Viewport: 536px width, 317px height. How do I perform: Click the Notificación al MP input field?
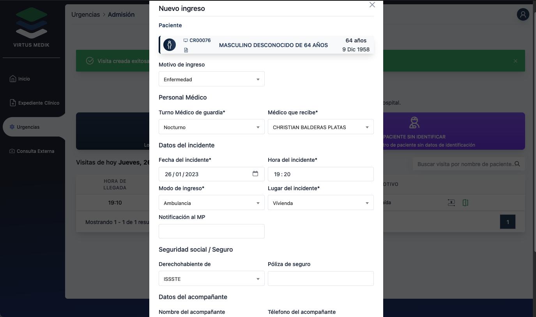(211, 231)
